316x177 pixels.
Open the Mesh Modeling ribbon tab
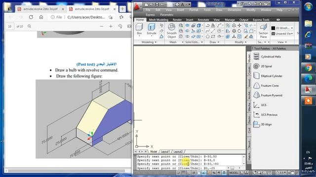click(158, 20)
